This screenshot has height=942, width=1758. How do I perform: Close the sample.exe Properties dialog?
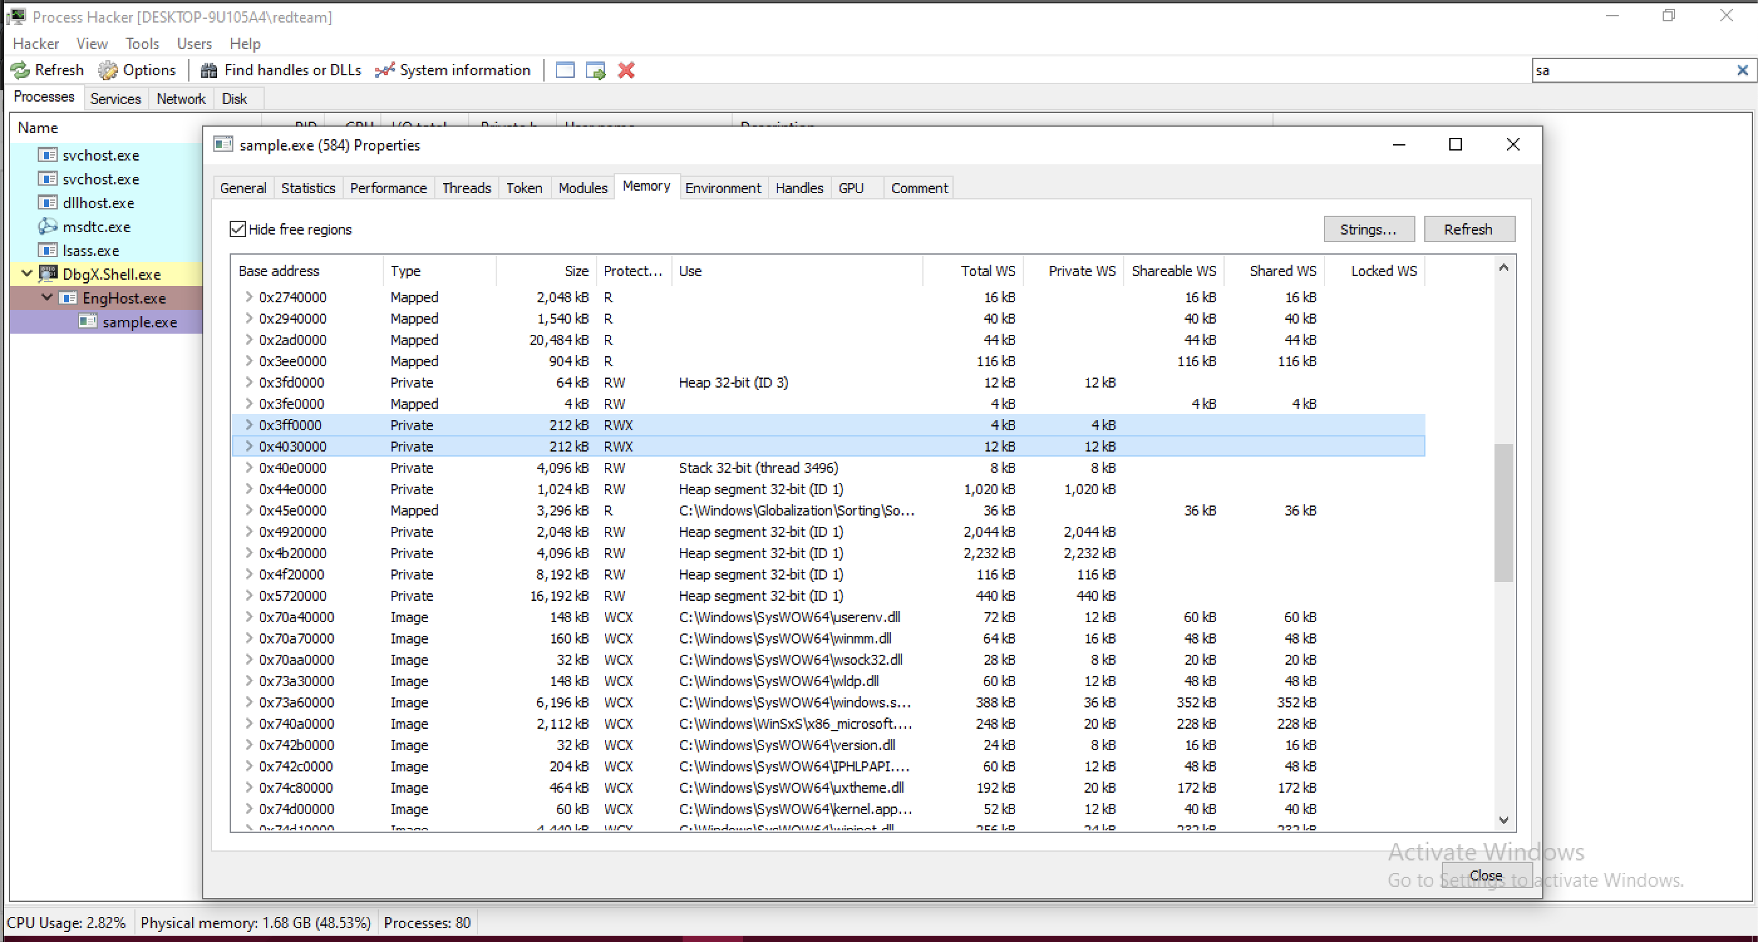click(x=1513, y=145)
